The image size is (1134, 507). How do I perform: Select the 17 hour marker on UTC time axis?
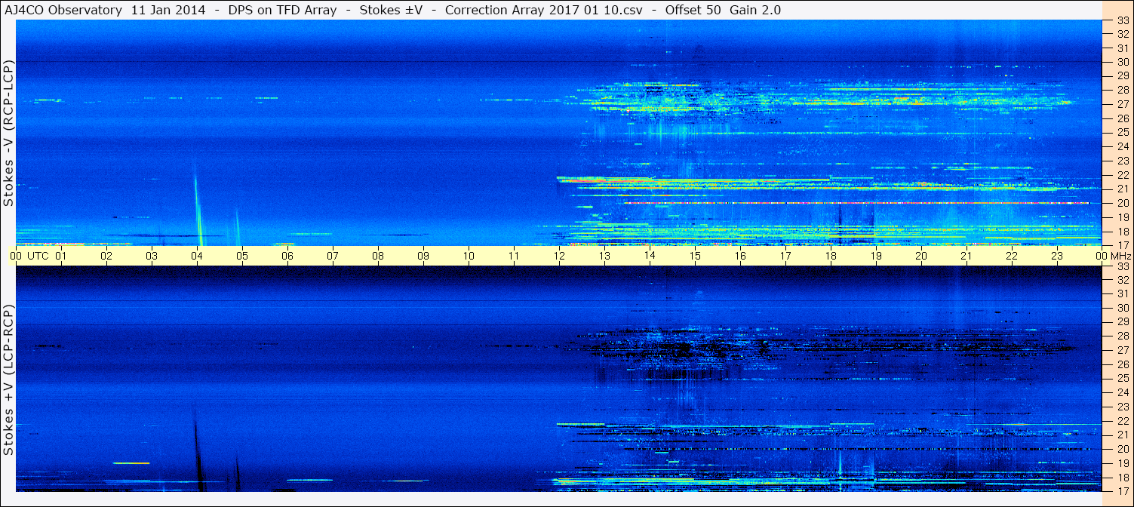(x=785, y=256)
